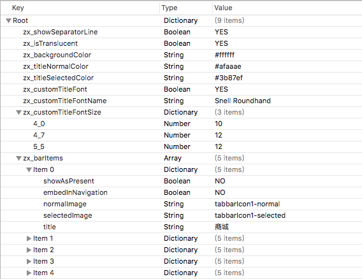
Task: Select the showAsPresent NO value
Action: [220, 181]
